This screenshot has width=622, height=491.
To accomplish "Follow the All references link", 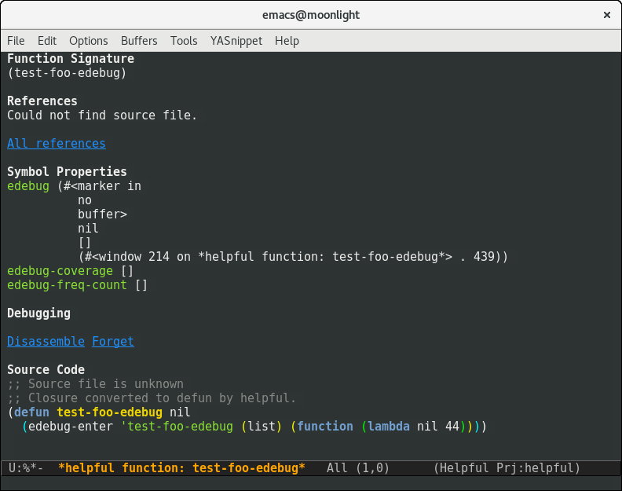I will coord(56,144).
